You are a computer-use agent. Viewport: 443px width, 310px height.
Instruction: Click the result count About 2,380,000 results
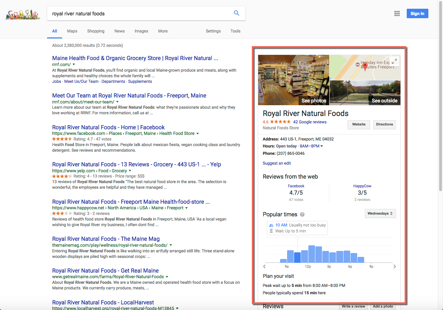pos(88,45)
